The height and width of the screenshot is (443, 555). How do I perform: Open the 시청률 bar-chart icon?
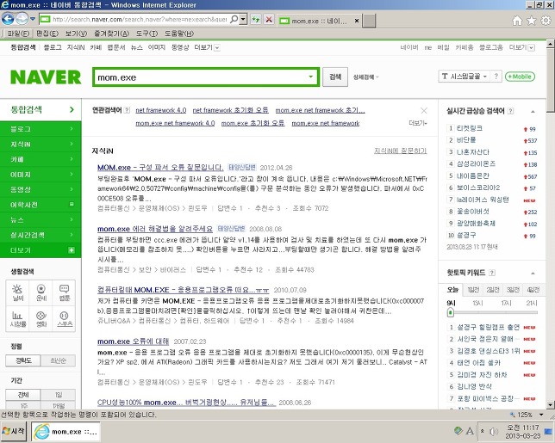(x=17, y=319)
